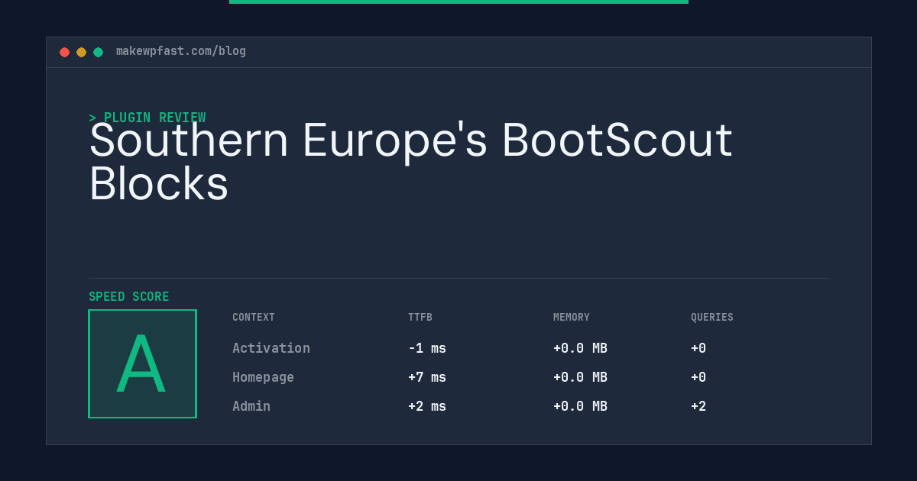Select the Activation row label
Screen dimensions: 917x481
(271, 348)
